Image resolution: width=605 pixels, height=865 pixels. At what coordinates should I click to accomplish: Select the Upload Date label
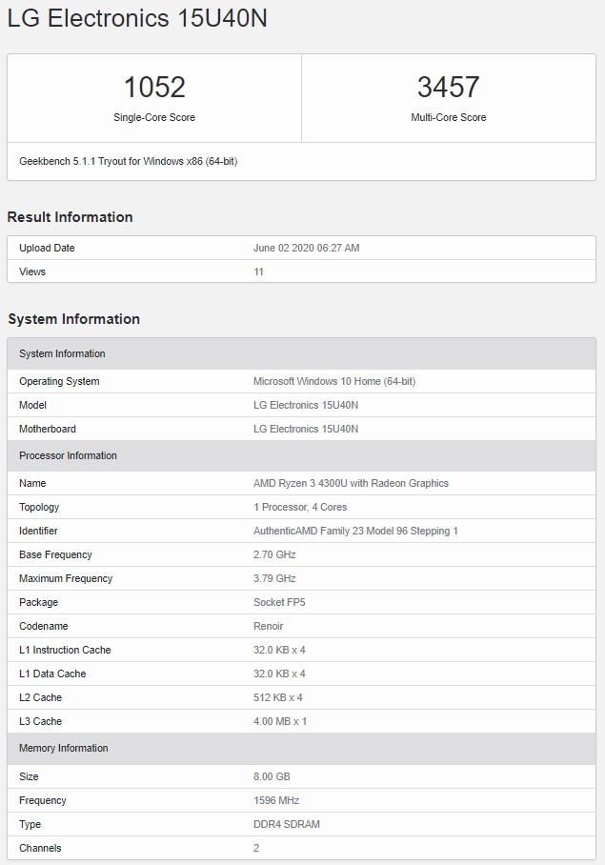47,249
